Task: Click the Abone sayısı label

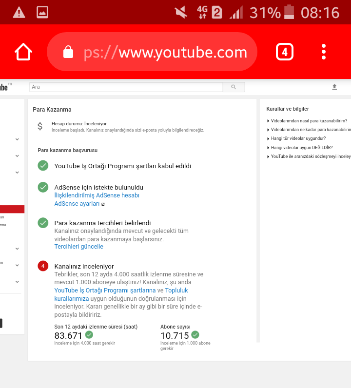Action: 175,327
